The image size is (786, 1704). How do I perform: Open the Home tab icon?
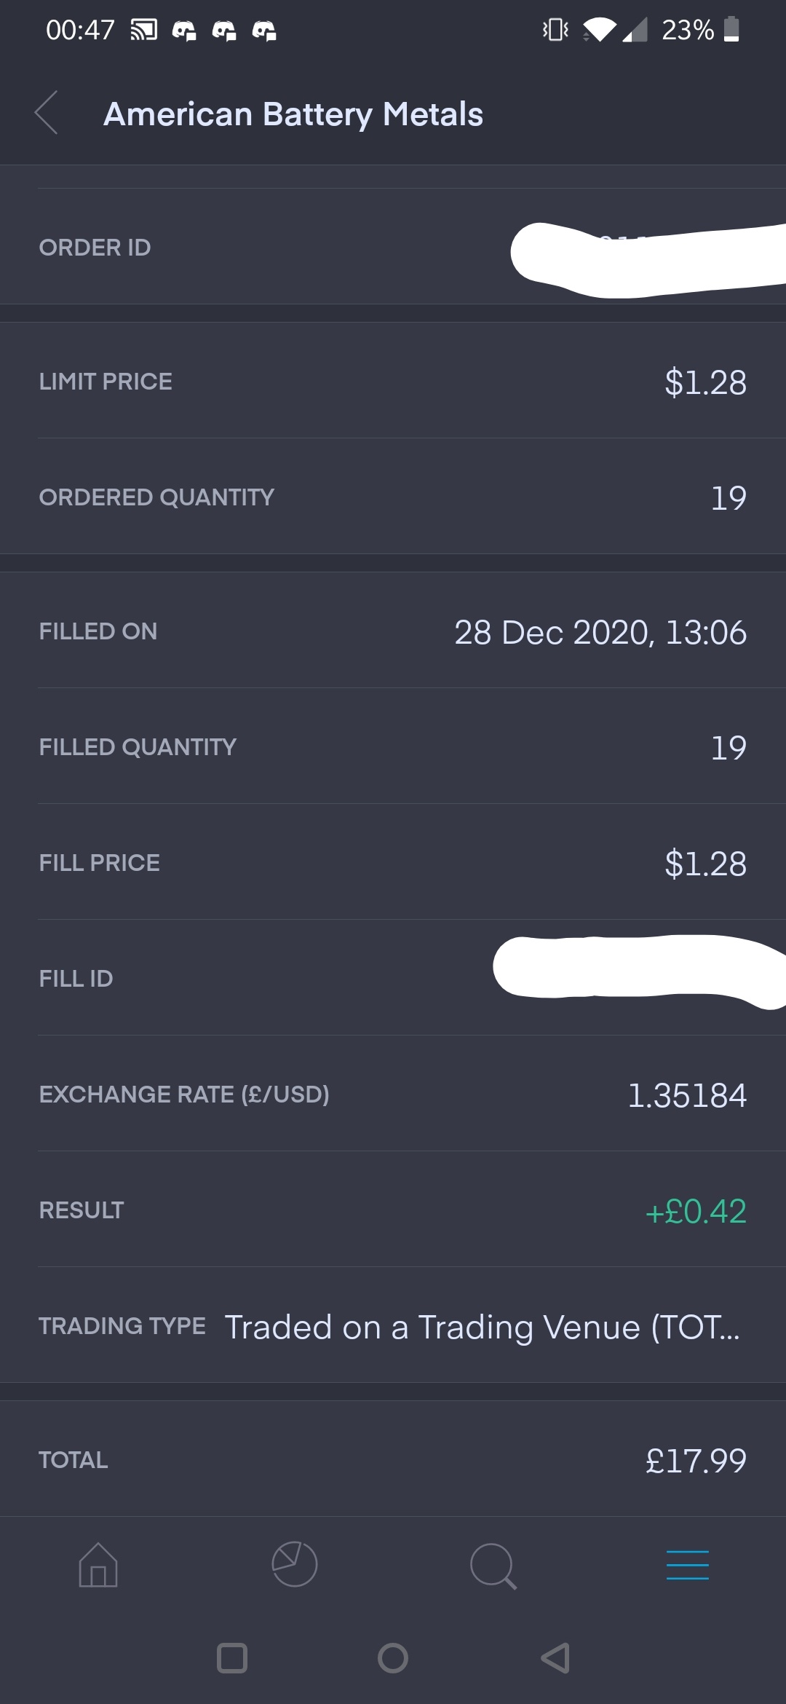point(98,1564)
